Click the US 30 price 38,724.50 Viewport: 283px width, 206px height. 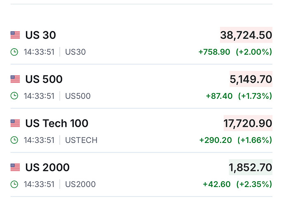click(246, 35)
